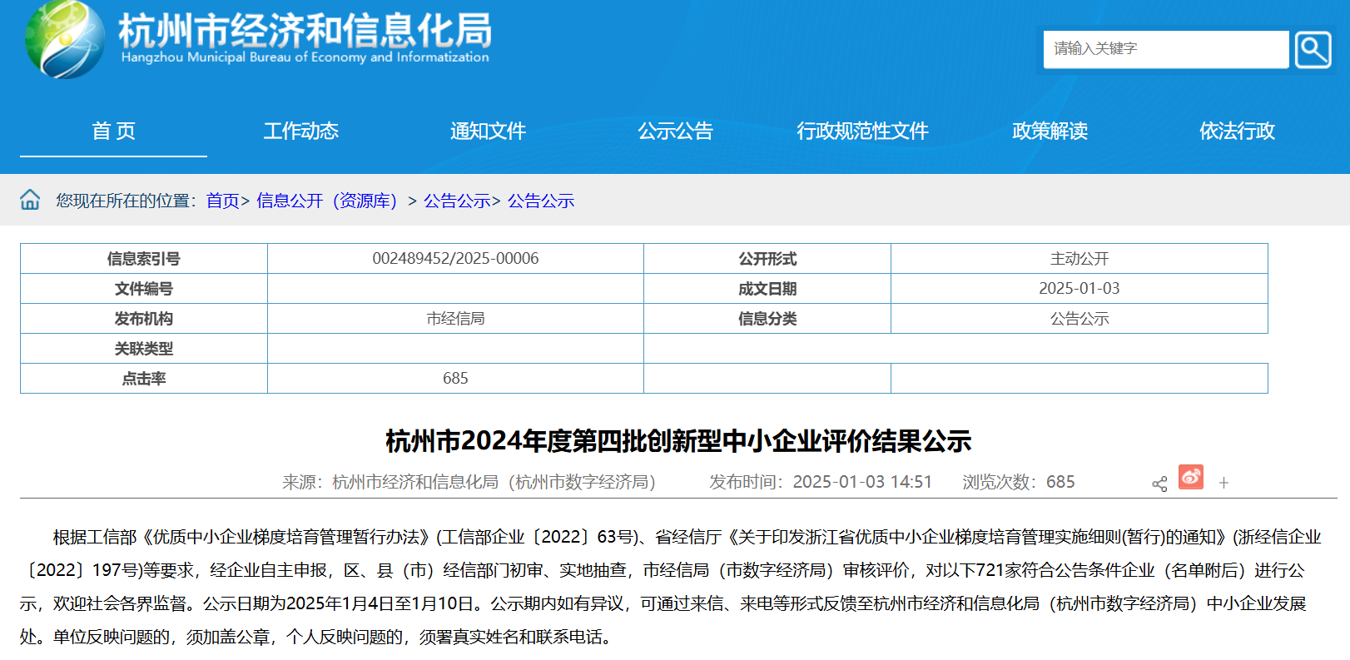1350x660 pixels.
Task: Expand more sharing options plus icon
Action: [1223, 483]
